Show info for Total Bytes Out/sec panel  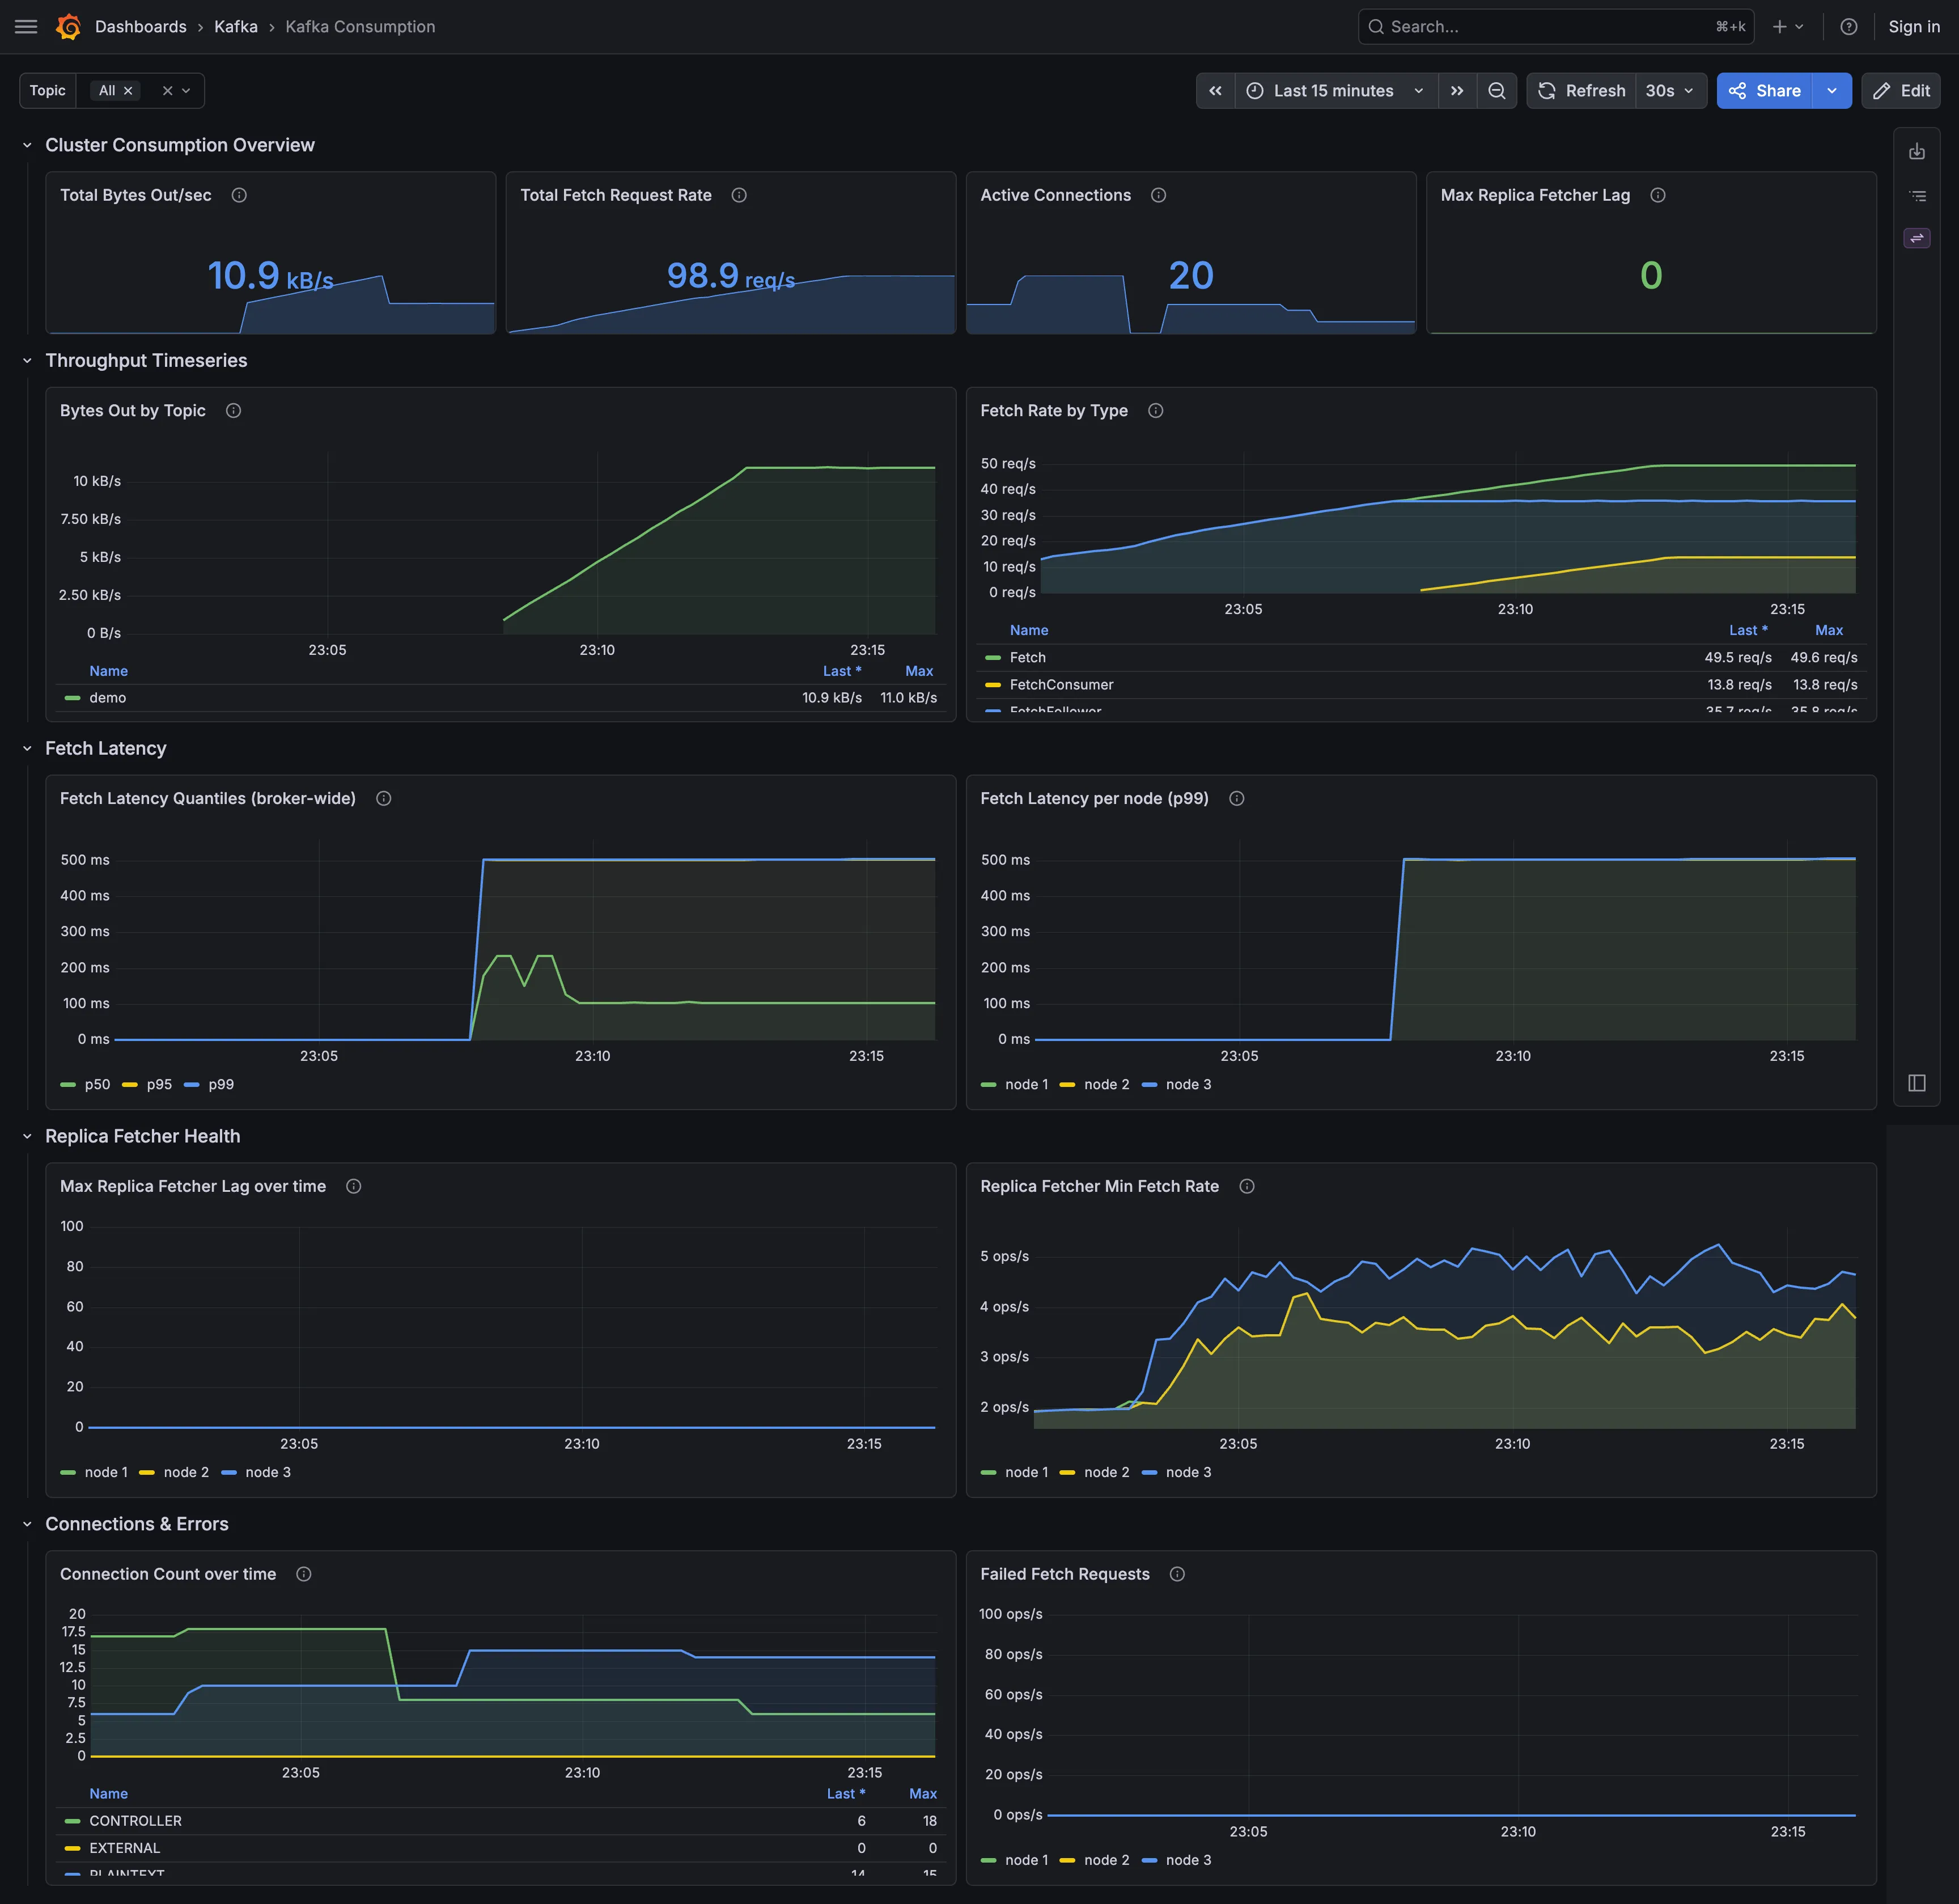pyautogui.click(x=239, y=195)
